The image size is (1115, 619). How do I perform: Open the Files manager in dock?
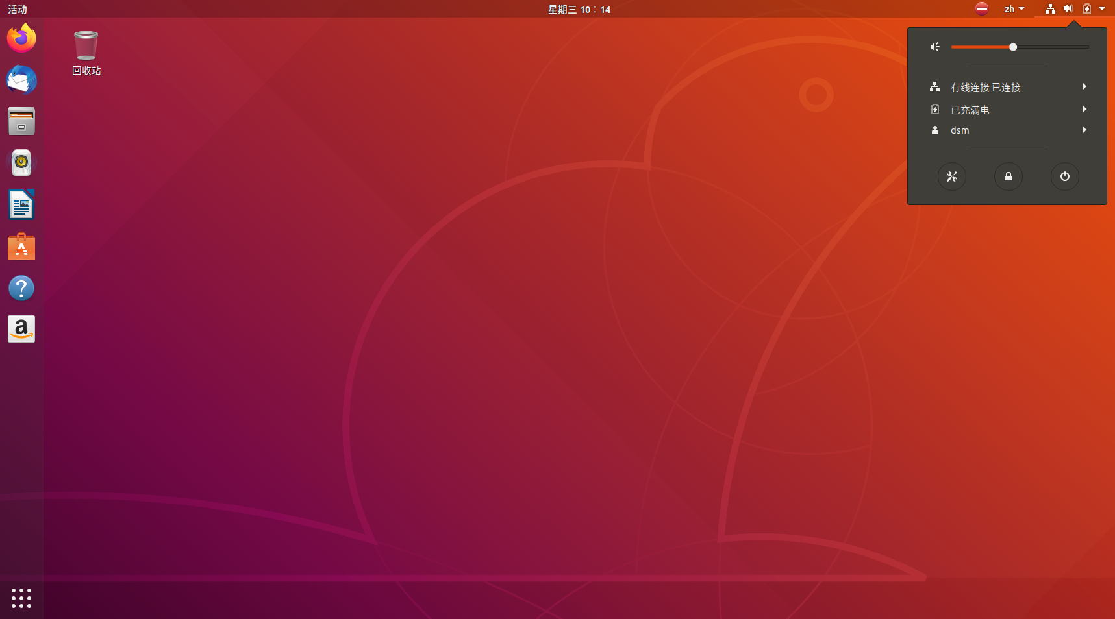point(21,121)
